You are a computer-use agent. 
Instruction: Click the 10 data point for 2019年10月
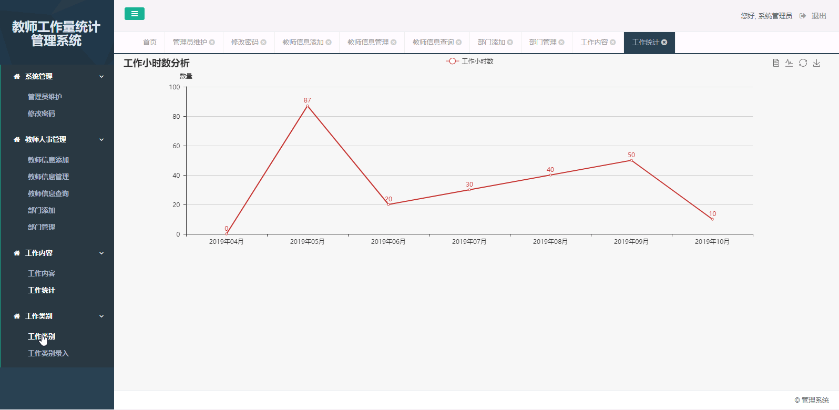click(712, 219)
